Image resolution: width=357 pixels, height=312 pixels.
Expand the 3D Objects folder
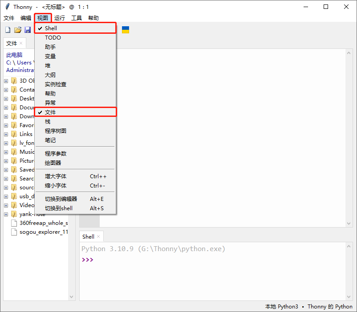[6, 81]
